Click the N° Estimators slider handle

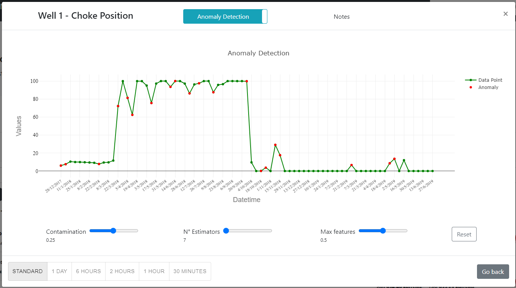coord(226,231)
